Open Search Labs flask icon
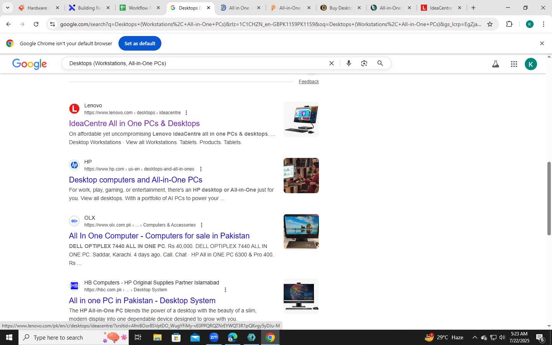Viewport: 552px width, 345px height. (496, 64)
